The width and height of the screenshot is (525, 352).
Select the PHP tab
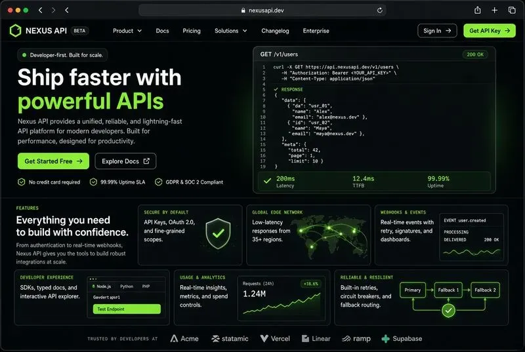pyautogui.click(x=146, y=286)
